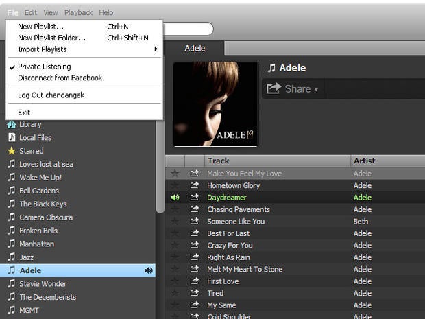Share icon for Someone Like You
The height and width of the screenshot is (319, 425).
(x=195, y=221)
